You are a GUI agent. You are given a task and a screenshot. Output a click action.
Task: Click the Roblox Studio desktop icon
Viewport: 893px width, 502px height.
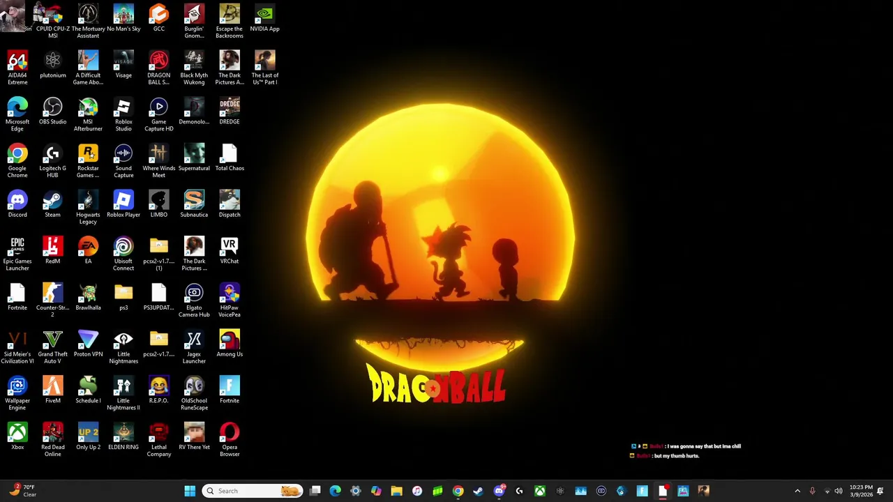123,114
